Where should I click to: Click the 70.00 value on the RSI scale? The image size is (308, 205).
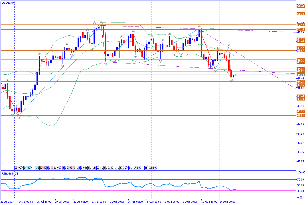coord(300,180)
